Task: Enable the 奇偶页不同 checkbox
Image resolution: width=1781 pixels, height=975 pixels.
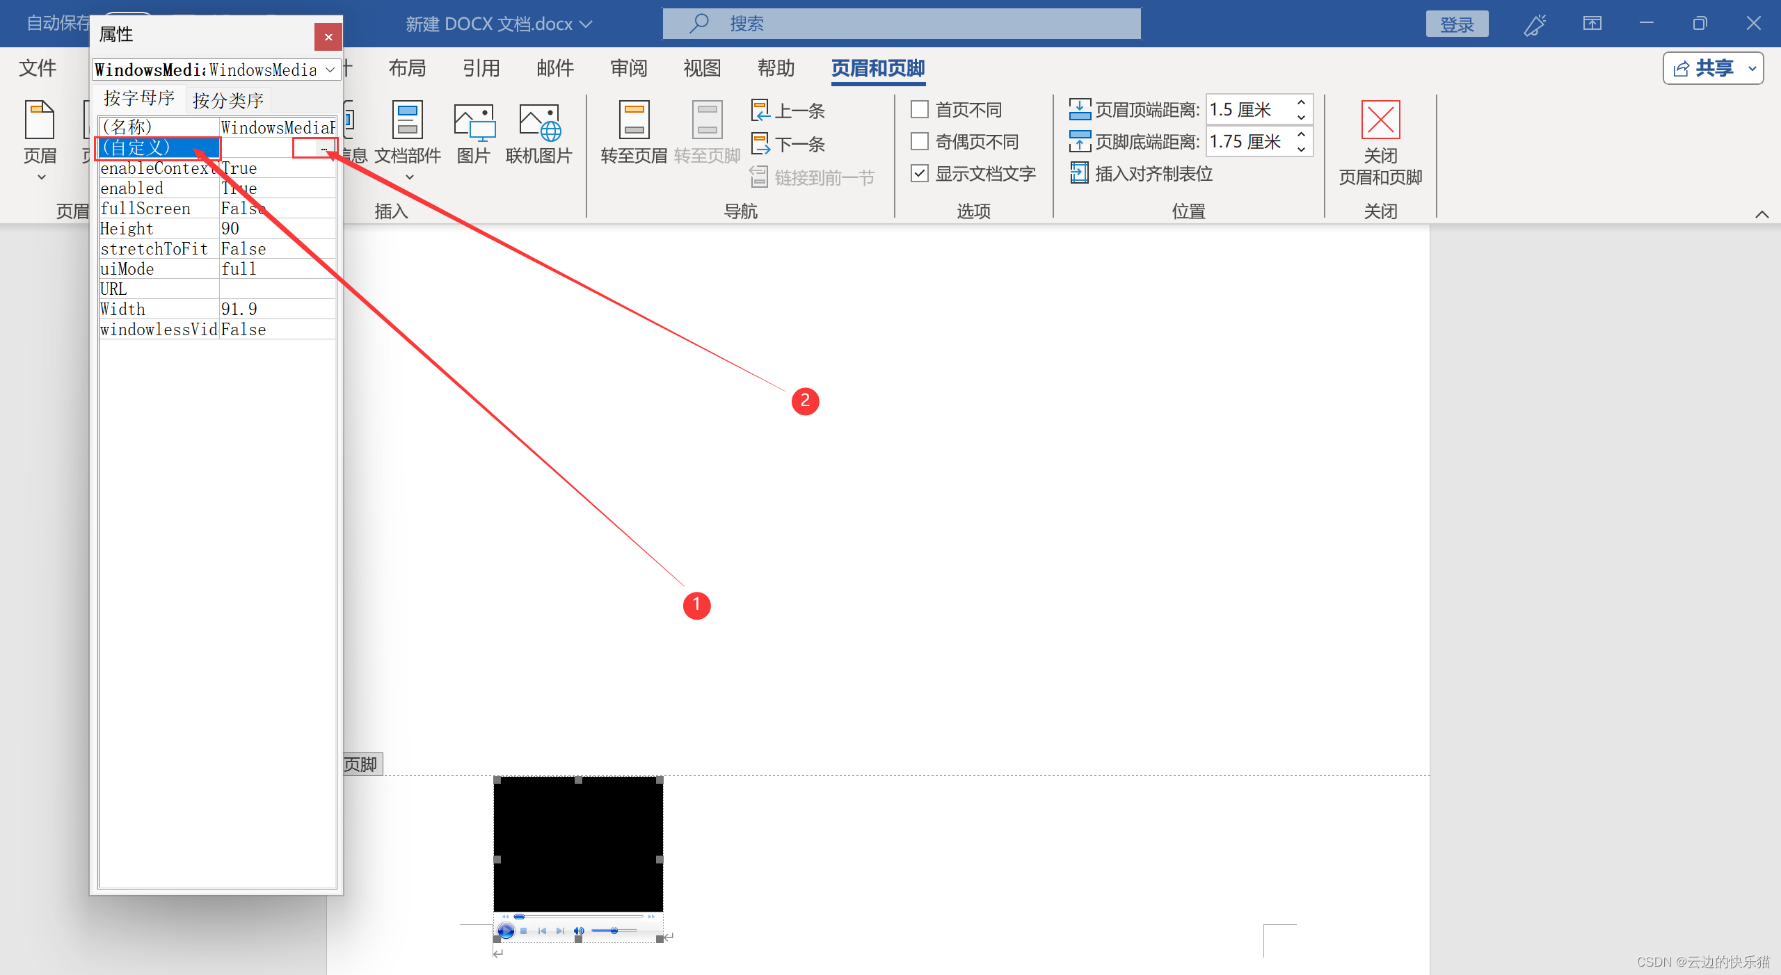Action: tap(920, 142)
